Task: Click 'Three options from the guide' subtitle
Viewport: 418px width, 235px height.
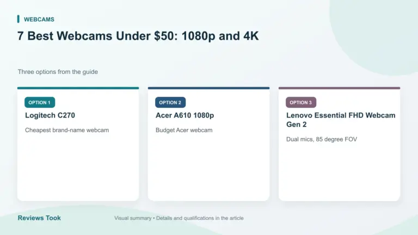Action: pos(58,72)
